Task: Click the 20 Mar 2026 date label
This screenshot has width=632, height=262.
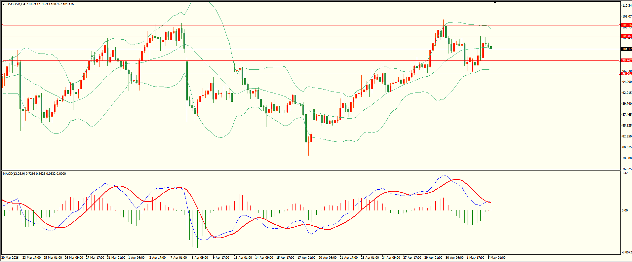Action: coord(10,258)
